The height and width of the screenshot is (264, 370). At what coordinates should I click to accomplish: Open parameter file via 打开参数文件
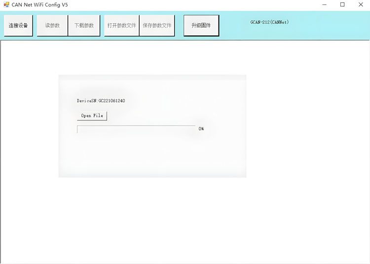(x=121, y=26)
